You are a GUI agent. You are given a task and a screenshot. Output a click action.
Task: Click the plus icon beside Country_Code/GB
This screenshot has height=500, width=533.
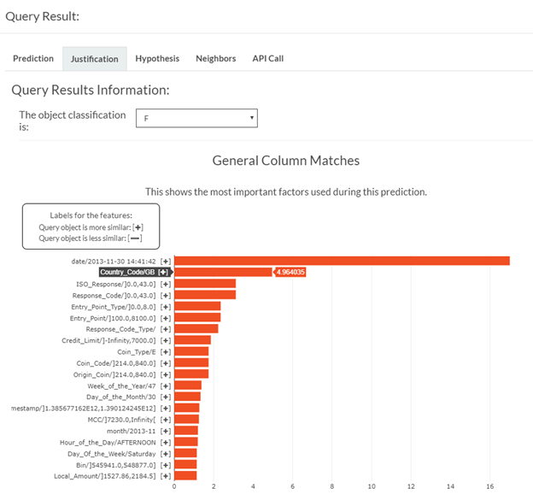pyautogui.click(x=162, y=272)
